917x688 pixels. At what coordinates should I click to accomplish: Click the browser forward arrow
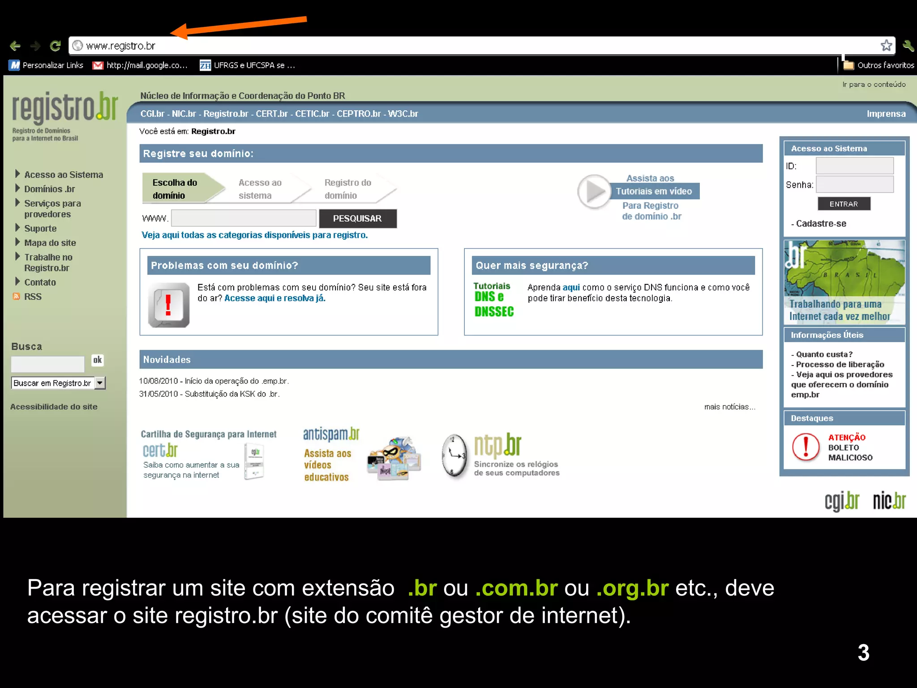pyautogui.click(x=35, y=46)
